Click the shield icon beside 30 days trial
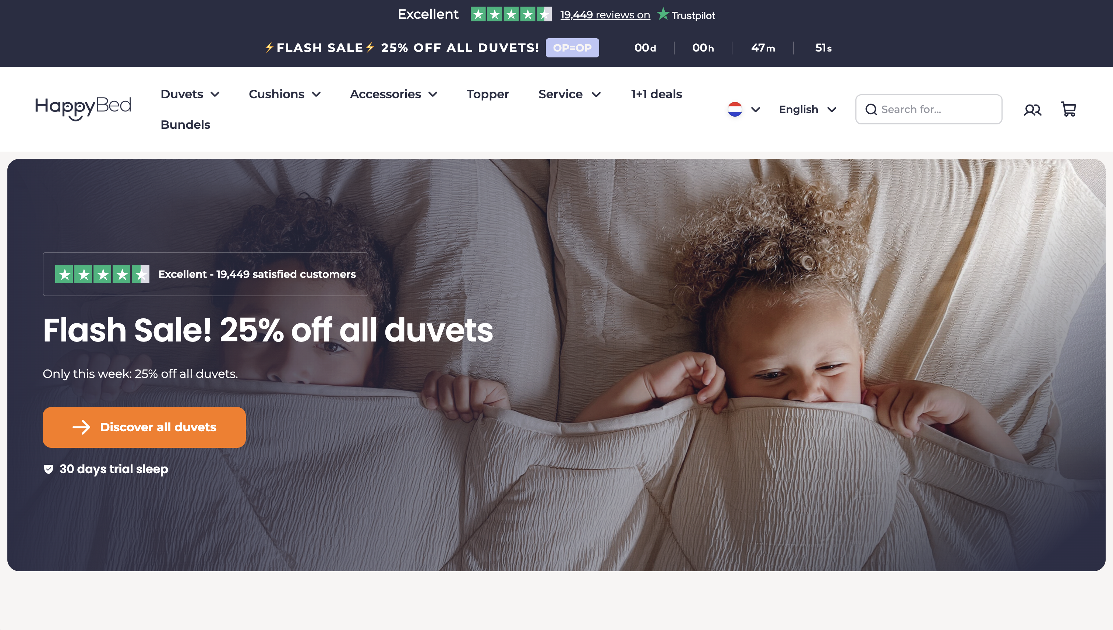This screenshot has width=1113, height=630. 49,469
